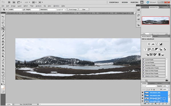Click the Clear button
The image size is (171, 106).
click(x=84, y=10)
